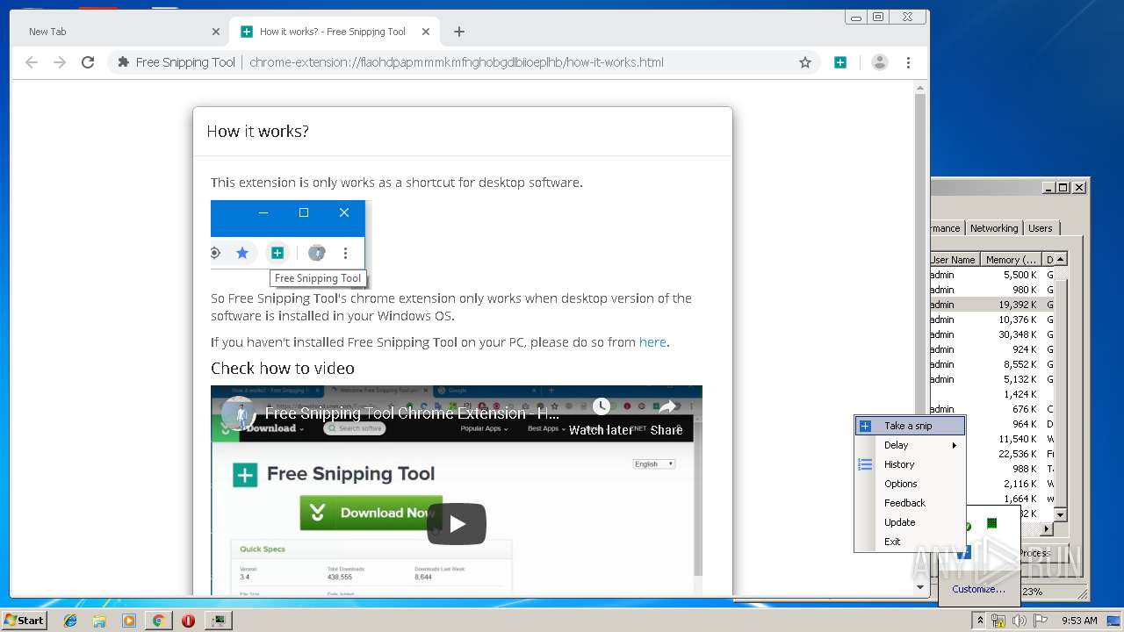
Task: Reload the current page
Action: [x=88, y=62]
